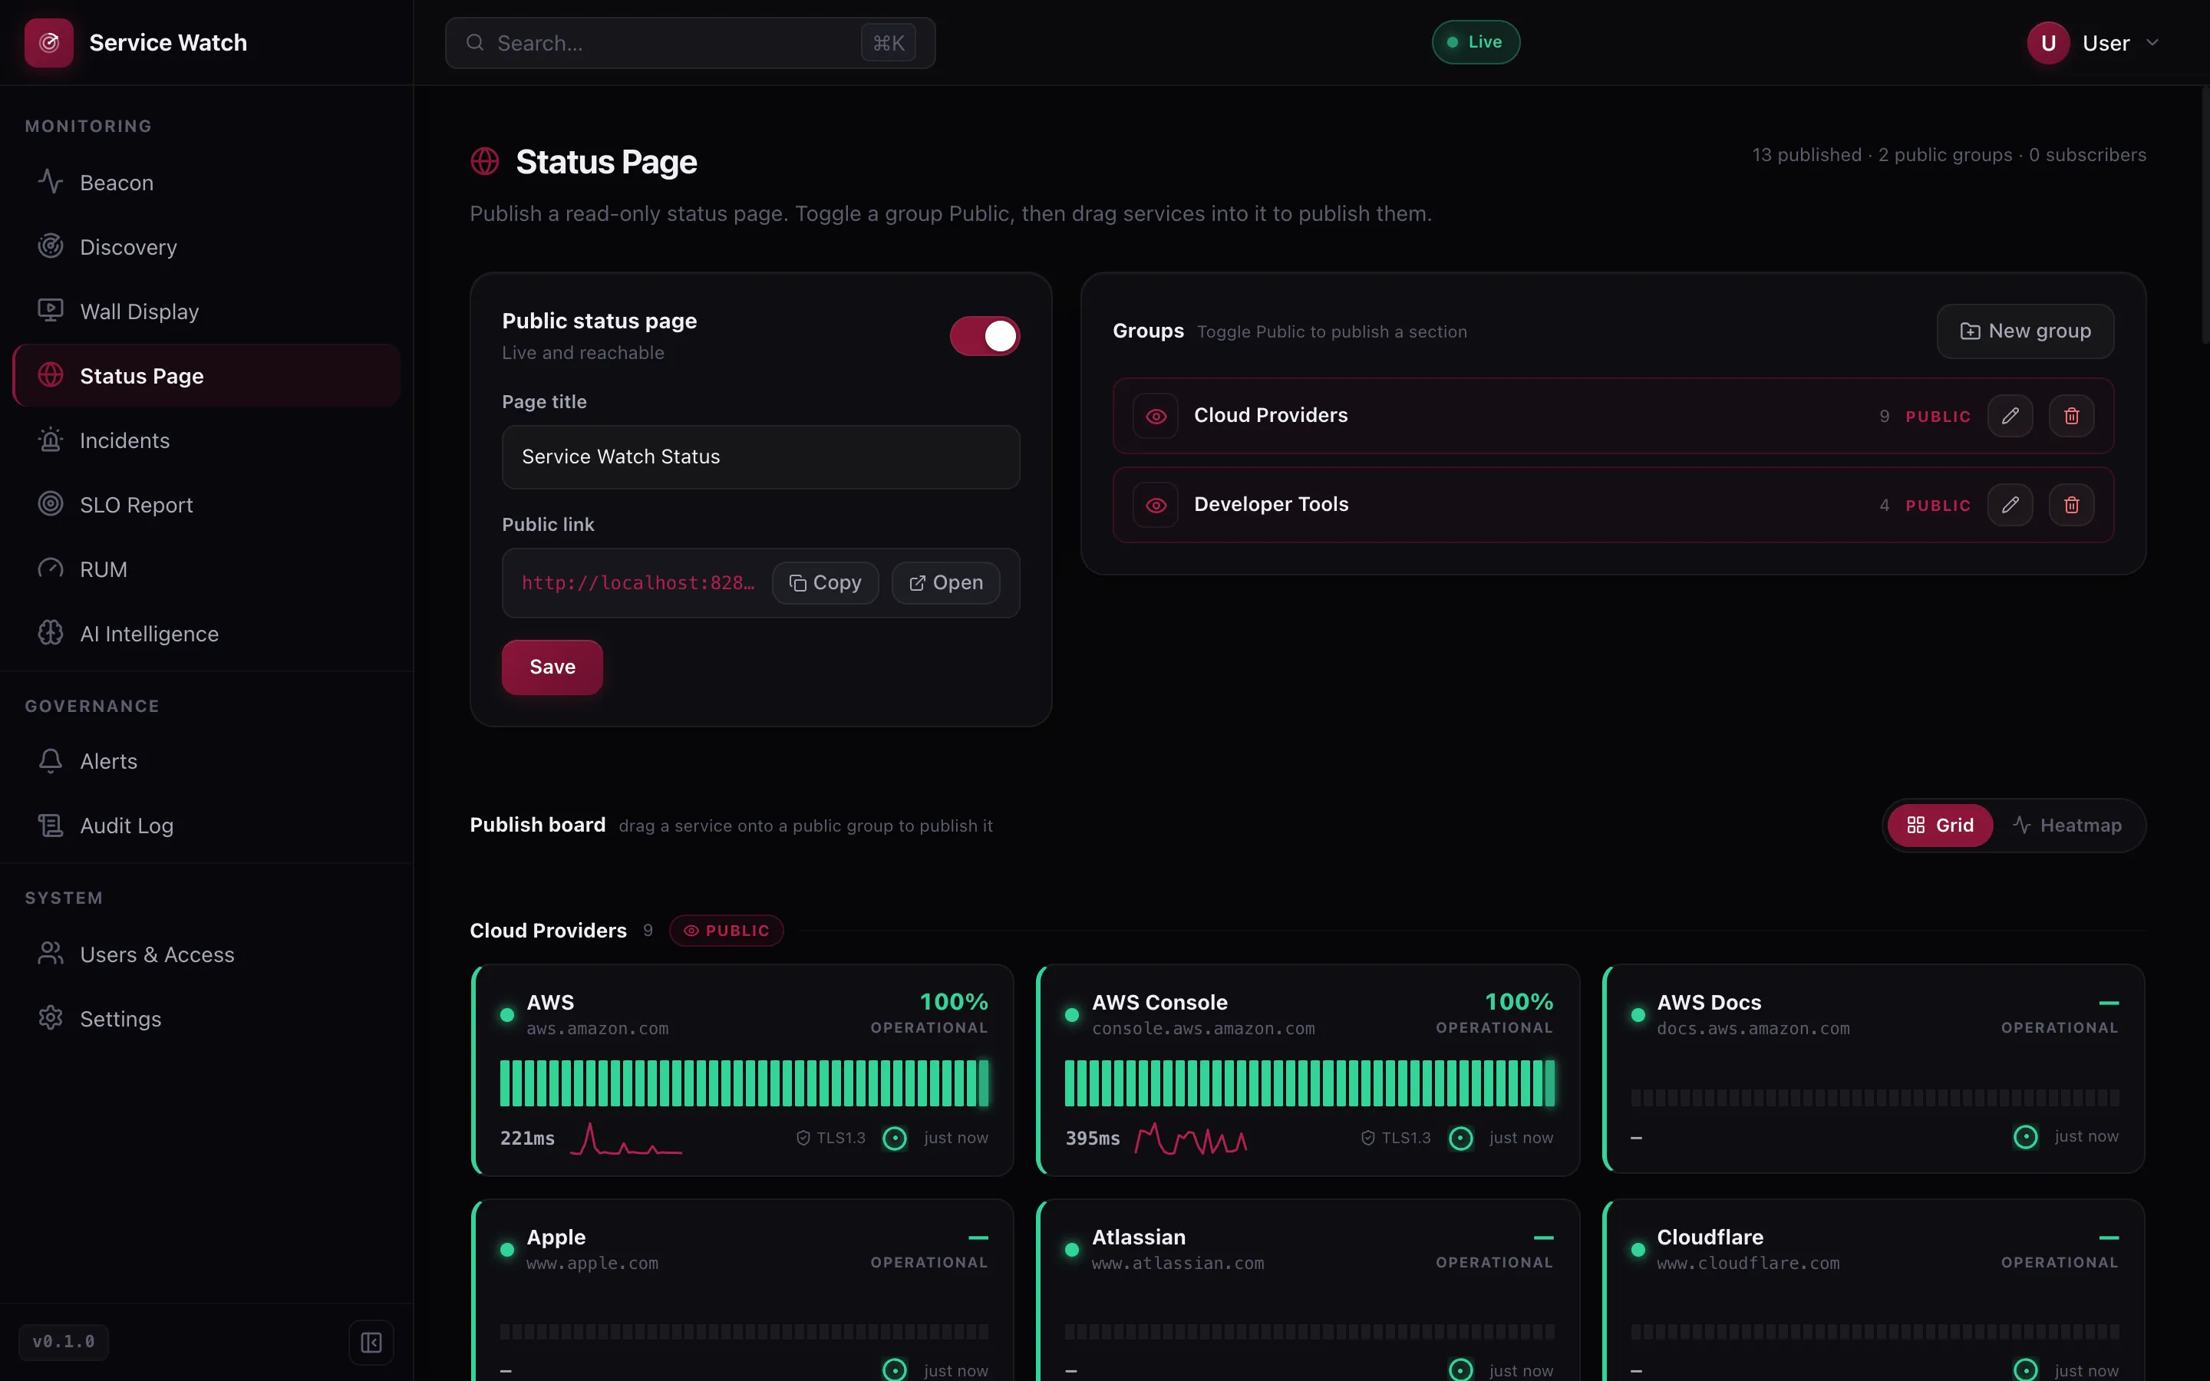Click AWS uptime history bar
The width and height of the screenshot is (2210, 1381).
coord(744,1083)
